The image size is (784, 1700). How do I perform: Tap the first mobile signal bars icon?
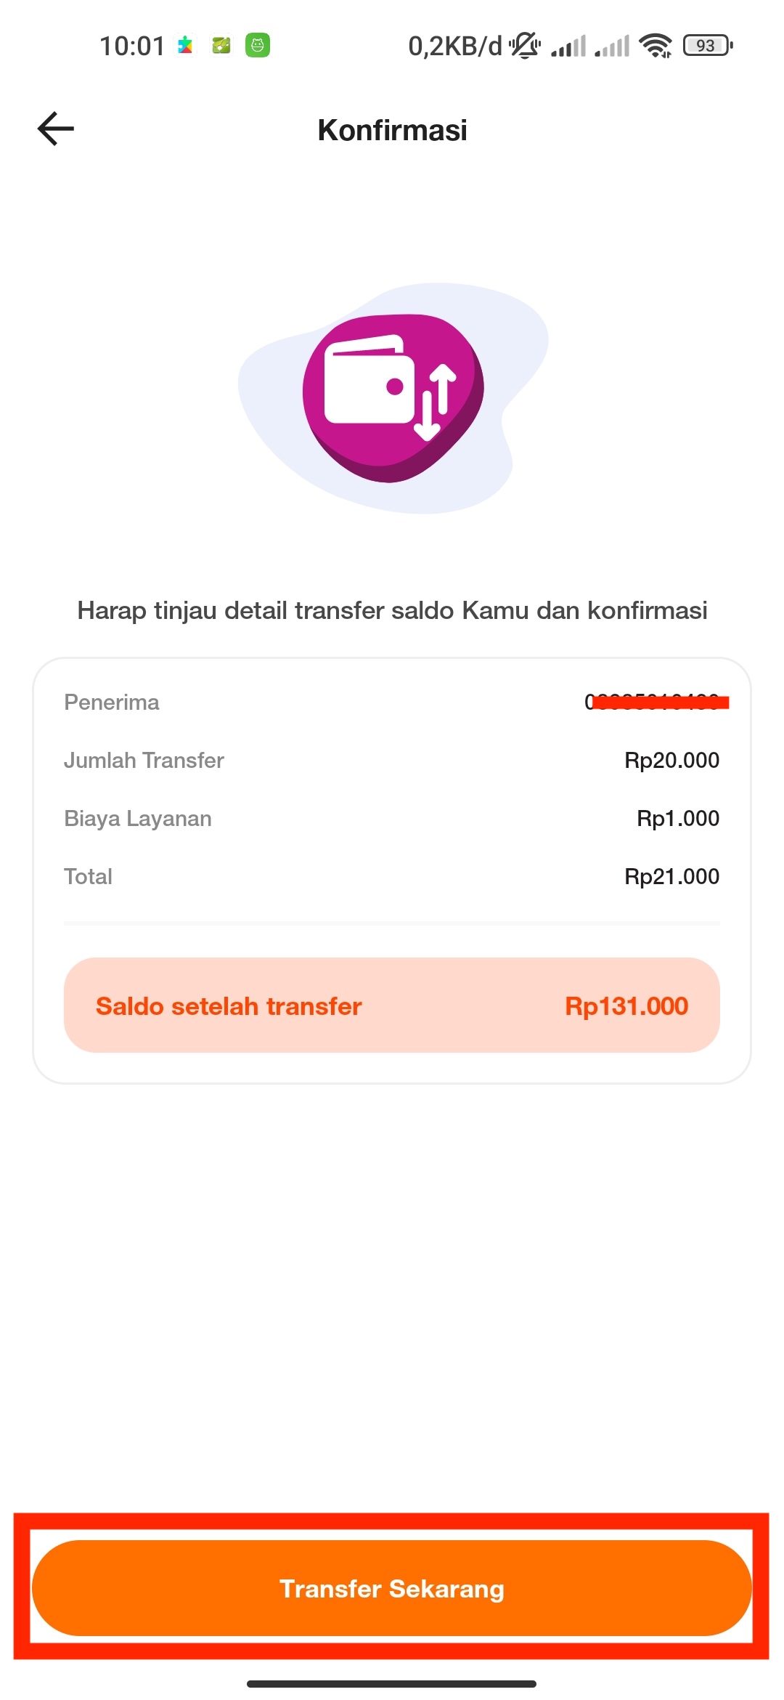click(x=568, y=46)
